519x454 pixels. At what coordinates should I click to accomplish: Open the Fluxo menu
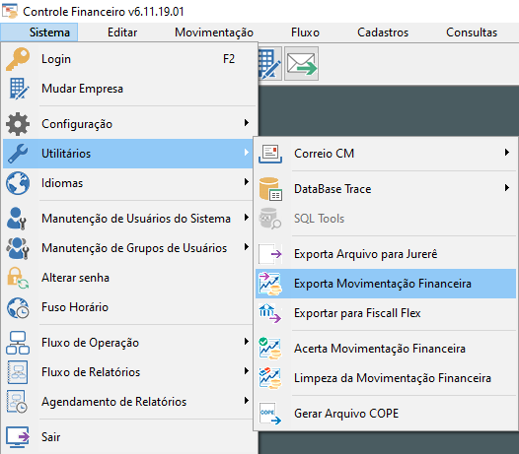click(x=305, y=32)
